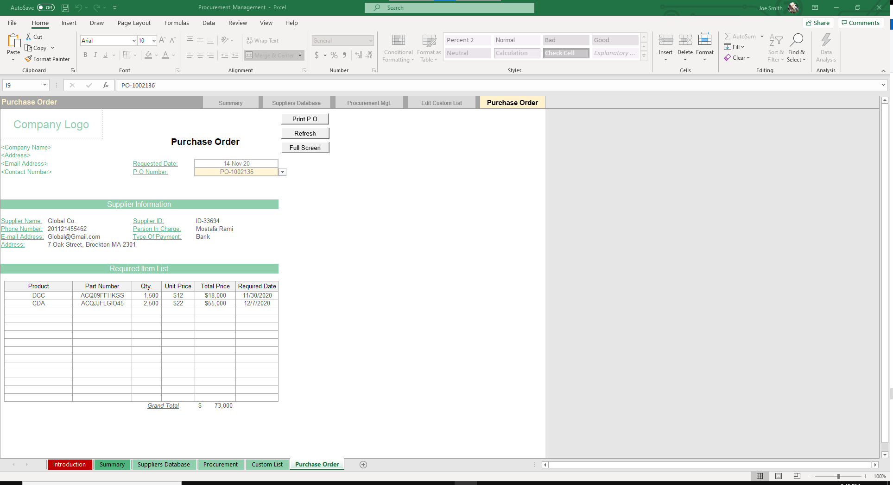Click the Save icon in title bar

coord(65,8)
